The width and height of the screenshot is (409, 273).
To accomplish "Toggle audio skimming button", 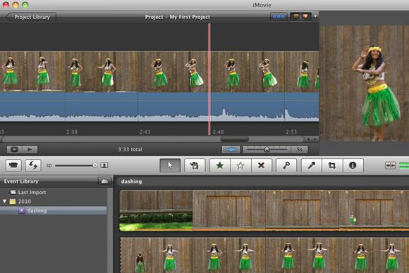I will coord(390,165).
